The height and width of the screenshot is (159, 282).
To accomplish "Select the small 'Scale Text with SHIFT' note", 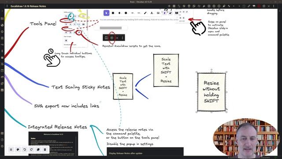I will click(x=123, y=87).
